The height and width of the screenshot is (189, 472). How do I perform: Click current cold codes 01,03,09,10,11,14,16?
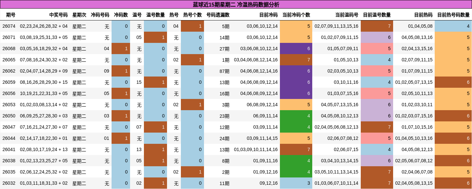click(256, 149)
